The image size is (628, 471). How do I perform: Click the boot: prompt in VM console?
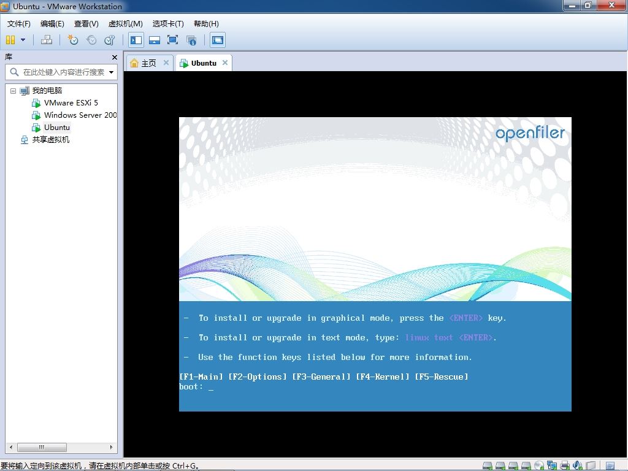[x=191, y=387]
